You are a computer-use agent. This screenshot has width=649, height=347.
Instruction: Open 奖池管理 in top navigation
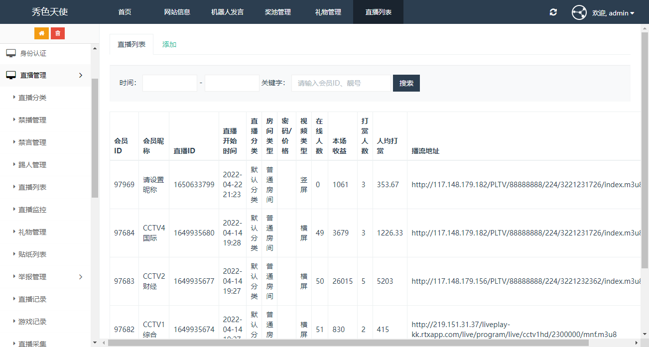pyautogui.click(x=277, y=12)
